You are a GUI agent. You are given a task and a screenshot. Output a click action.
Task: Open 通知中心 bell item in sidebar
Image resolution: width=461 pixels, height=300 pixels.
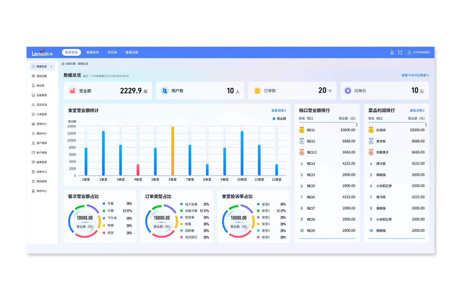point(39,134)
